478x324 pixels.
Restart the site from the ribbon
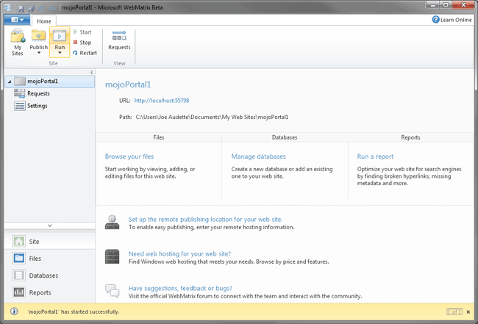(85, 53)
